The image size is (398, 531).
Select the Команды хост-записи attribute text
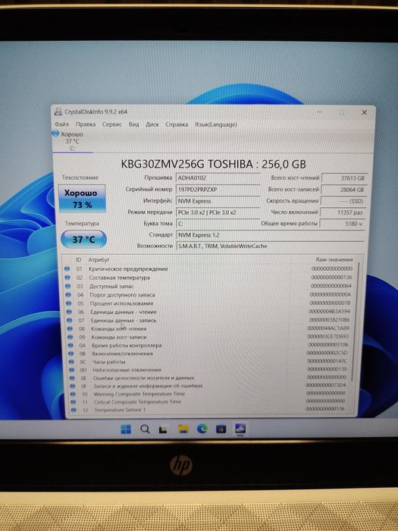tap(119, 337)
